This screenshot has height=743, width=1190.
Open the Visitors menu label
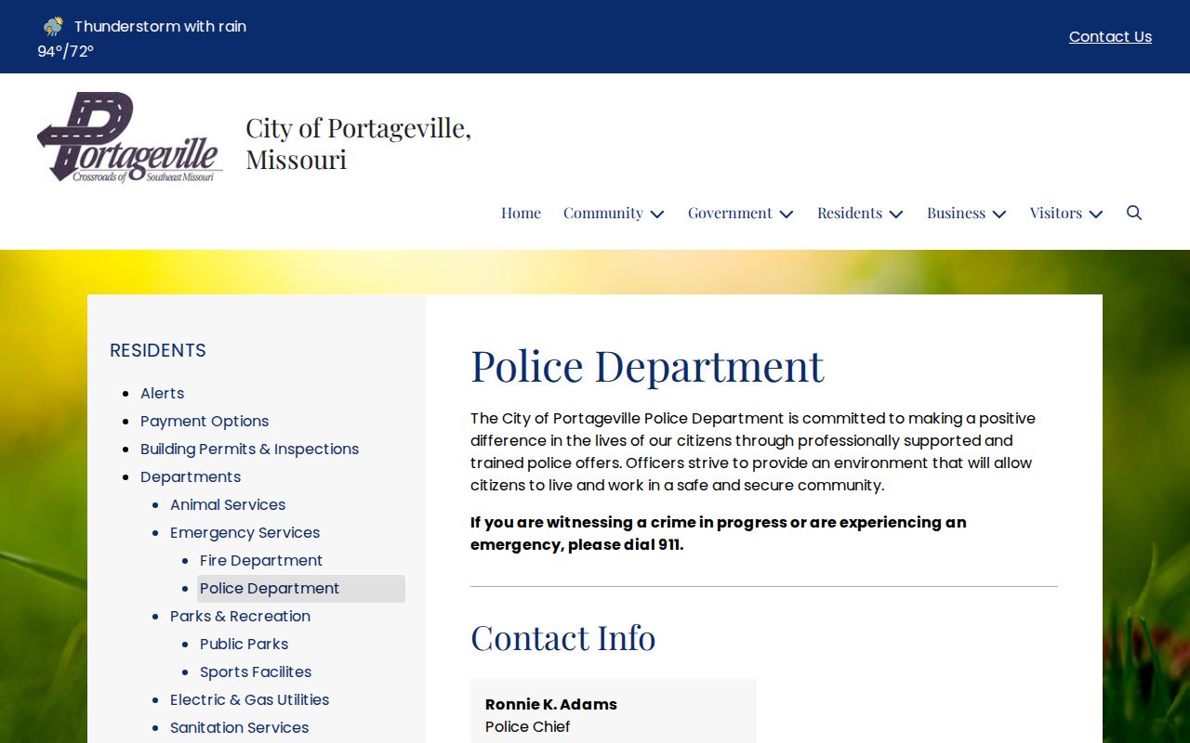click(x=1056, y=213)
